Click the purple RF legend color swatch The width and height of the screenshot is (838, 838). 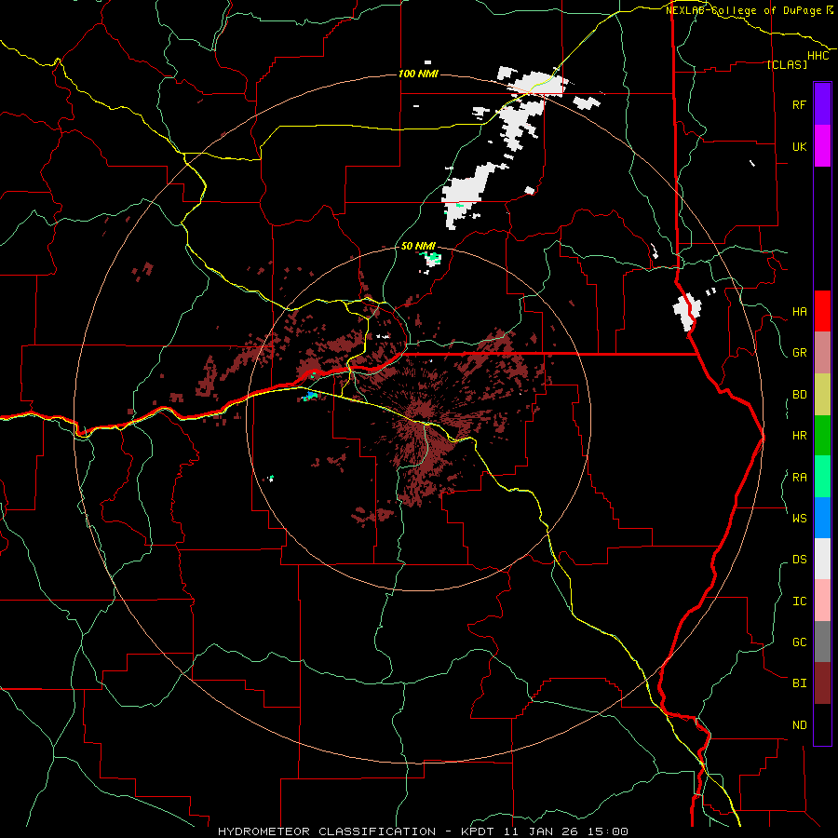822,103
